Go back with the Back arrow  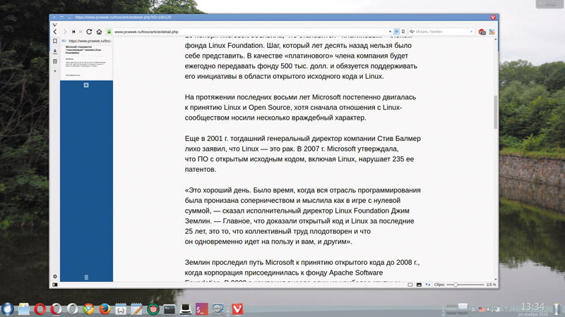point(55,32)
